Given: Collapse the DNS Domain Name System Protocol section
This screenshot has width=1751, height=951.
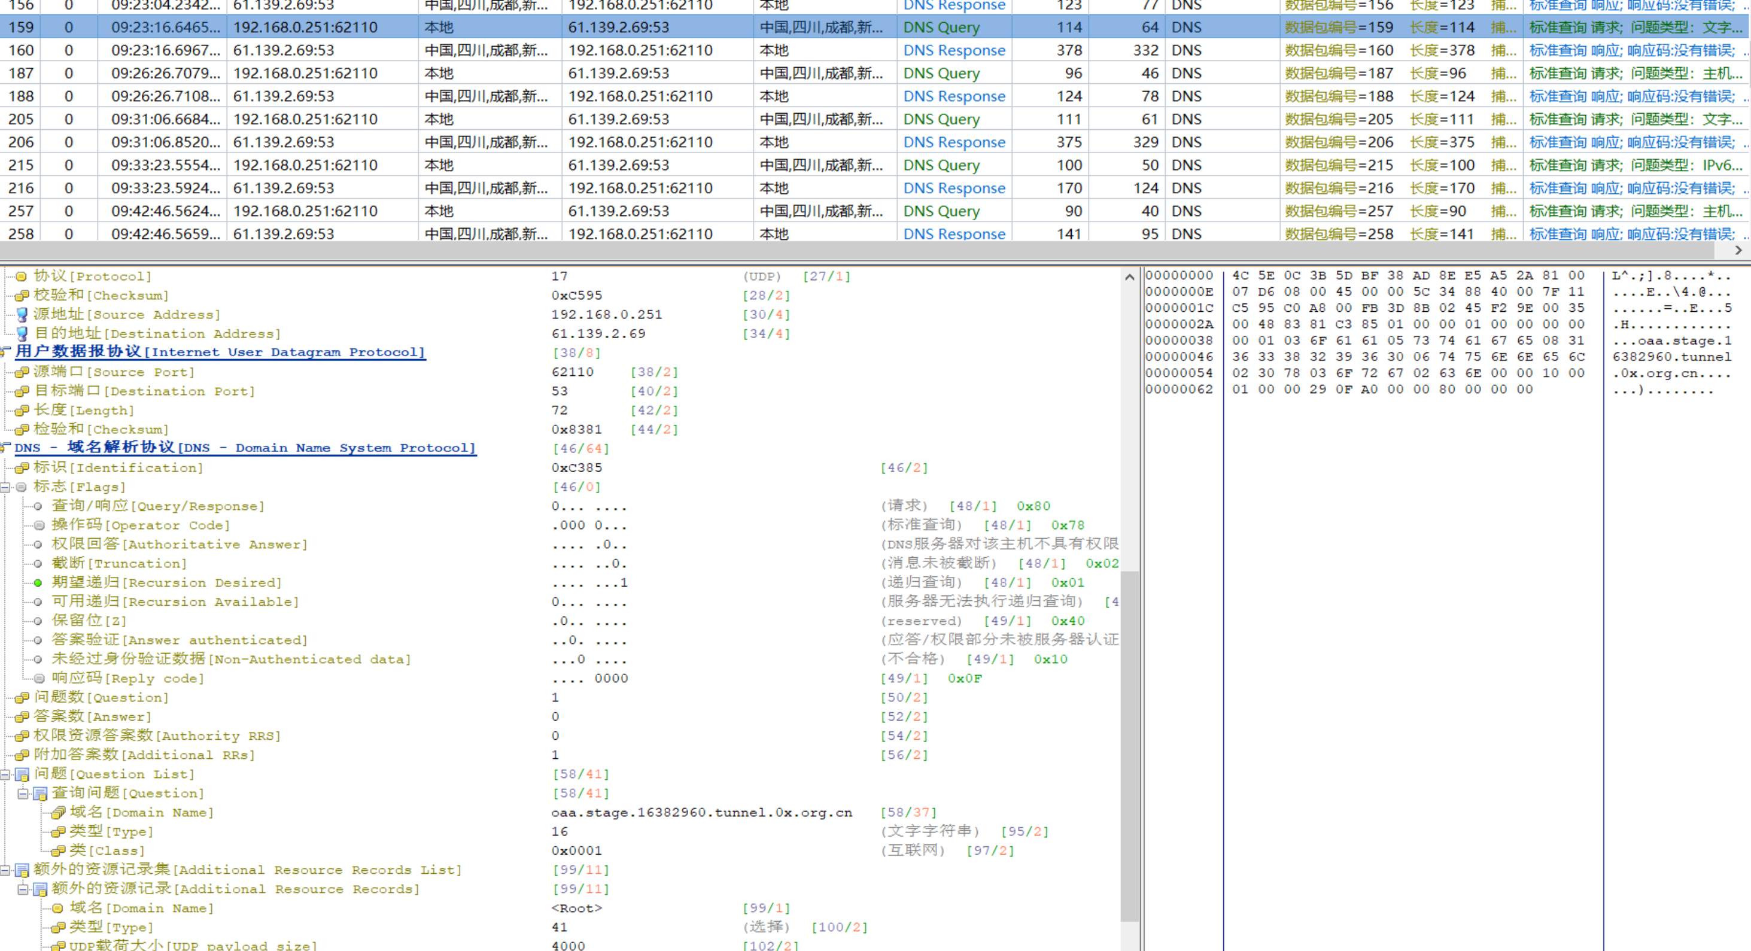Looking at the screenshot, I should click(x=5, y=448).
